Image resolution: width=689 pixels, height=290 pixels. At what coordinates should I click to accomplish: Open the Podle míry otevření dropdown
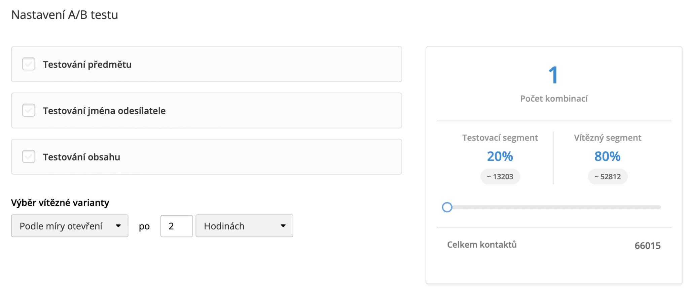[70, 226]
